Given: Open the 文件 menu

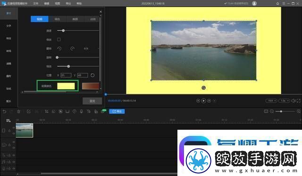Looking at the screenshot, I should pyautogui.click(x=35, y=3).
